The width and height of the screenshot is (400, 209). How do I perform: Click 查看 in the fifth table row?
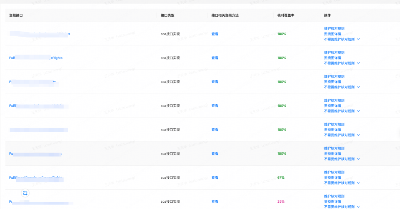215,130
